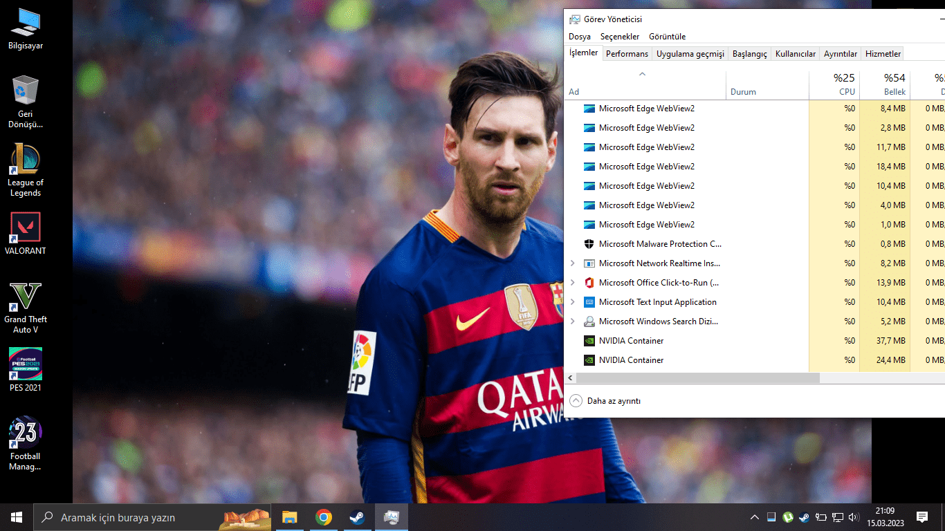Screen dimensions: 945x531
Task: Sort processes by the CPU column
Action: [834, 85]
